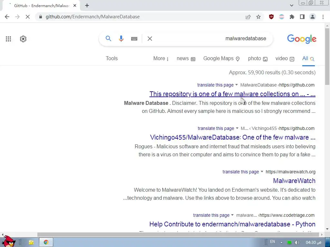This screenshot has height=247, width=330.
Task: Go back to the previous page
Action: 7,17
